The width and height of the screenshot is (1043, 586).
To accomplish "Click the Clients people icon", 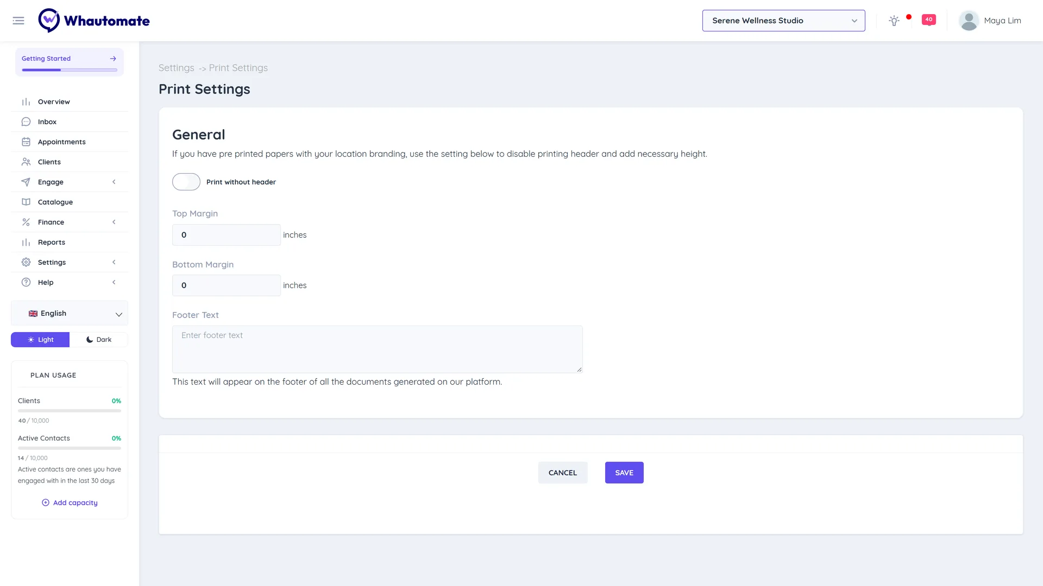I will 26,162.
